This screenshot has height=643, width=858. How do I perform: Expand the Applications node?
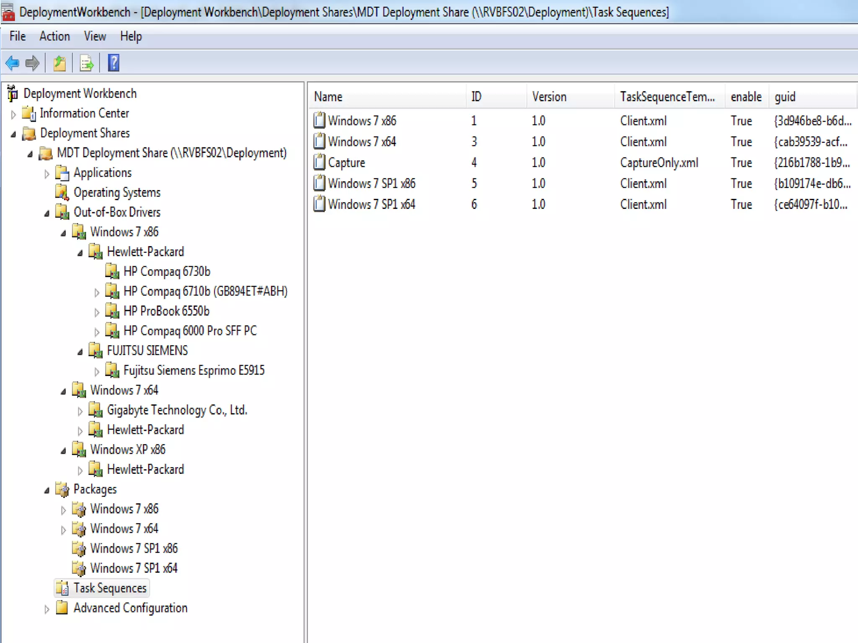pos(47,174)
